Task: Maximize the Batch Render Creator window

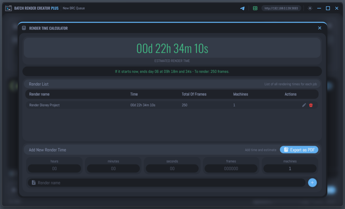Action: pos(328,8)
